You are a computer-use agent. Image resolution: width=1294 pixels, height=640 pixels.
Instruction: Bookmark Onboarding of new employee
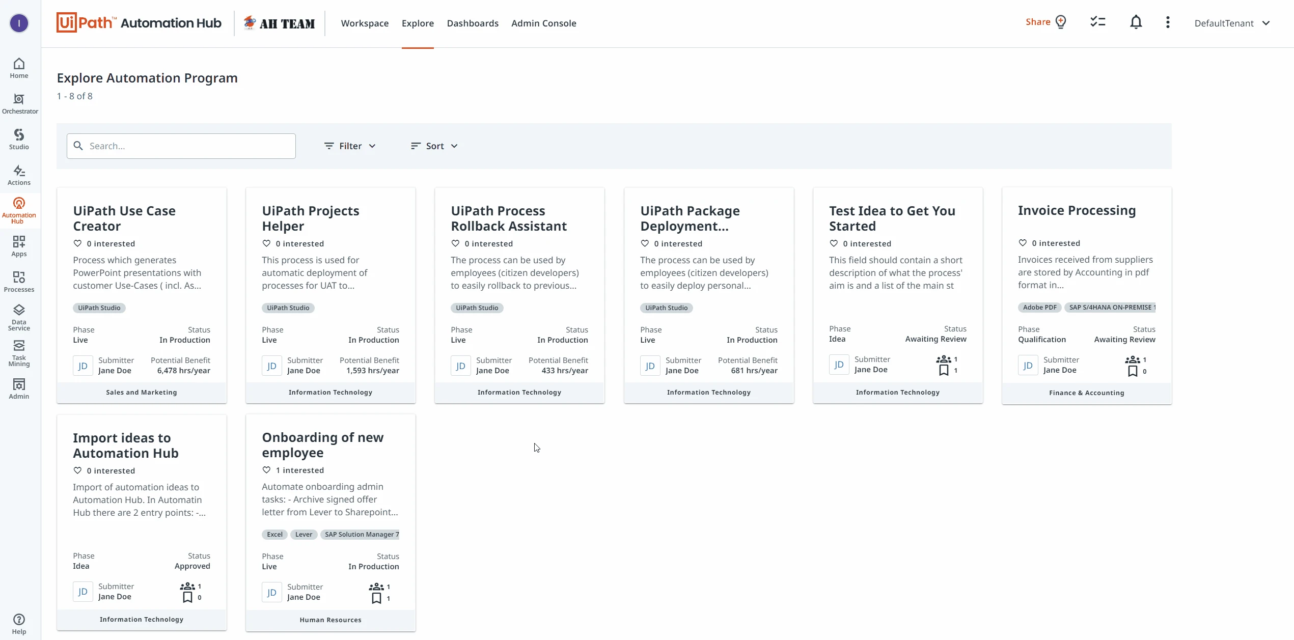(376, 598)
